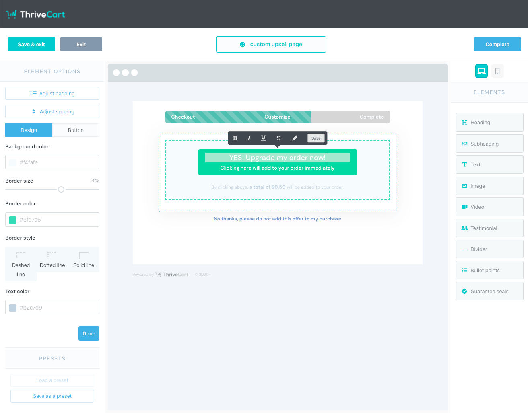Click the Complete button
Viewport: 528px width, 413px height.
497,44
